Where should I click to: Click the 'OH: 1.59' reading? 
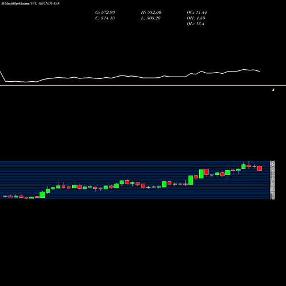196,18
